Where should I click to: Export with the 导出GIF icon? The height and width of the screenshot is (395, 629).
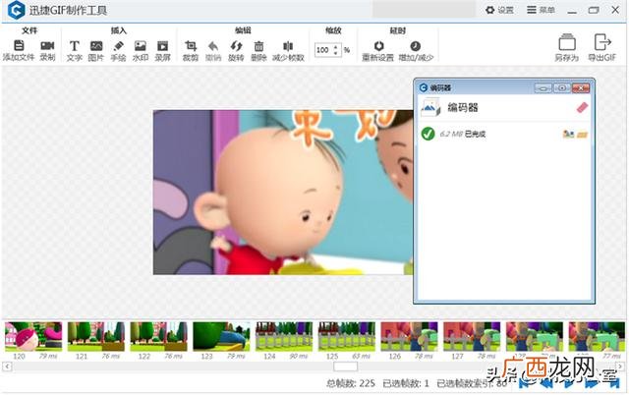(601, 42)
